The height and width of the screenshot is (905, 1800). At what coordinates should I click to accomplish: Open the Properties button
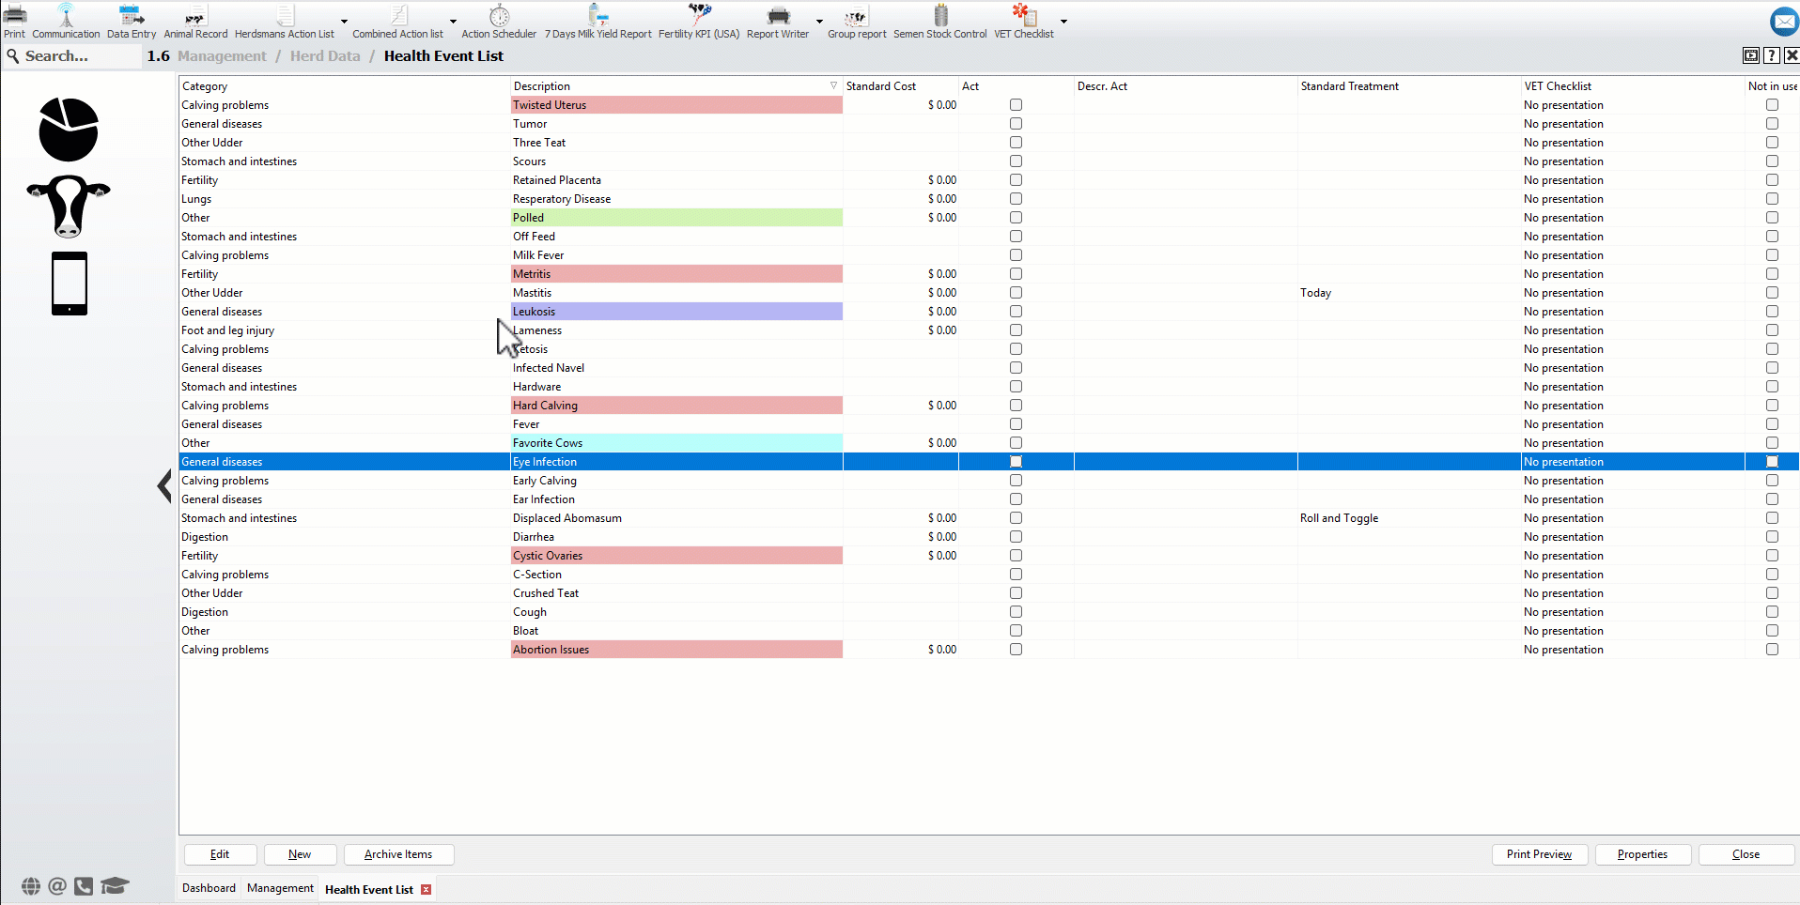click(1642, 854)
